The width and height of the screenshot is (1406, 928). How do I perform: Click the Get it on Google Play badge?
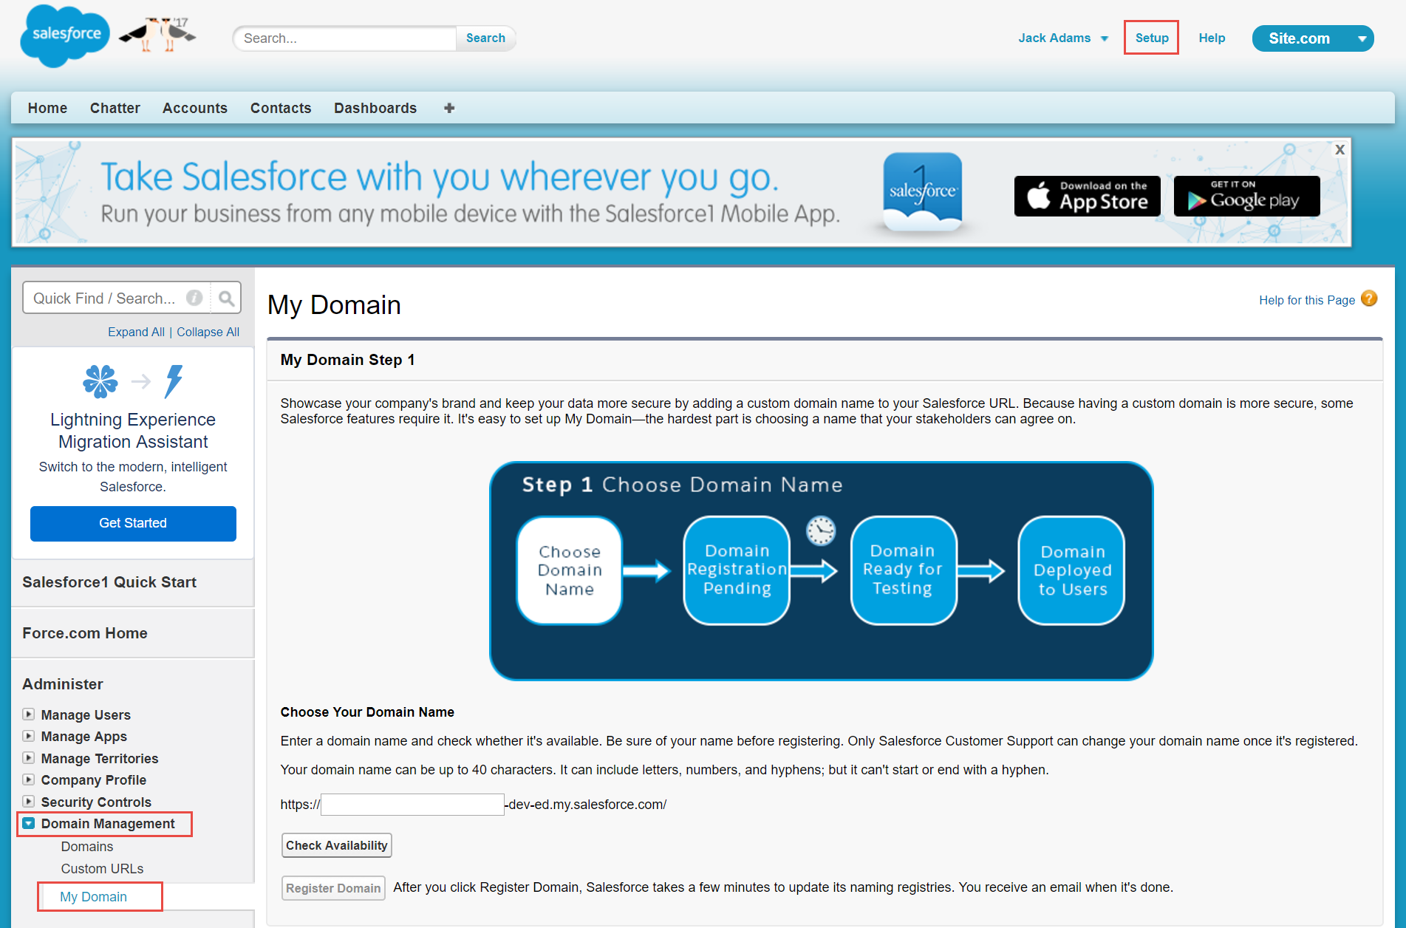click(1246, 196)
